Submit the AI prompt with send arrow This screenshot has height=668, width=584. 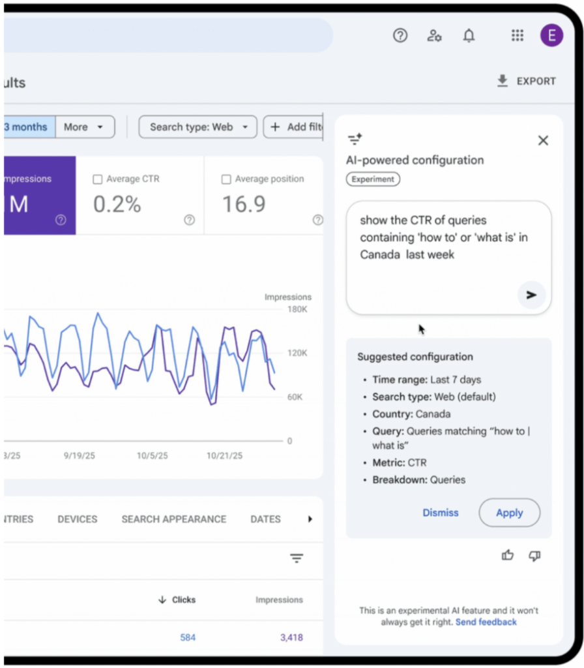tap(531, 295)
